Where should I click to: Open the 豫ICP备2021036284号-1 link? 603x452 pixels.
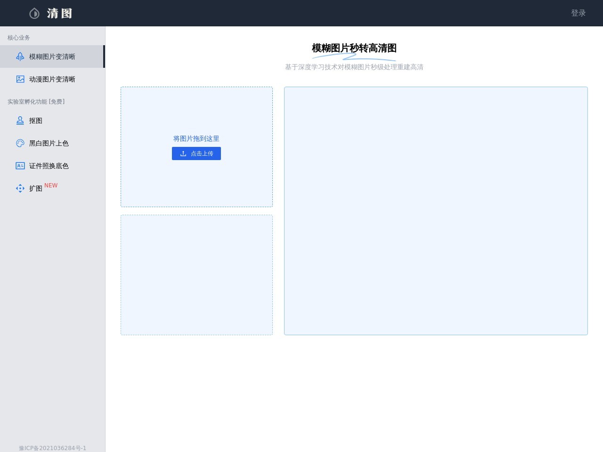pos(52,448)
